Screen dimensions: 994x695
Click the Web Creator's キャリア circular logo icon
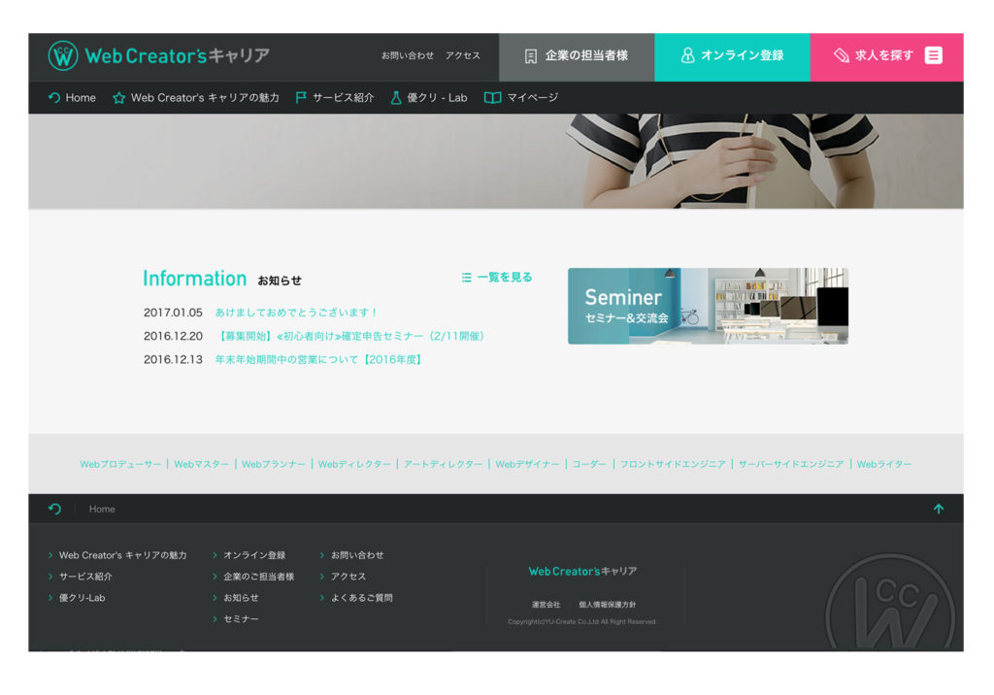coord(62,56)
